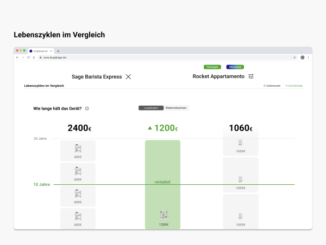The image size is (326, 245).
Task: Click the green up-arrow beside 1200€
Action: tap(150, 128)
